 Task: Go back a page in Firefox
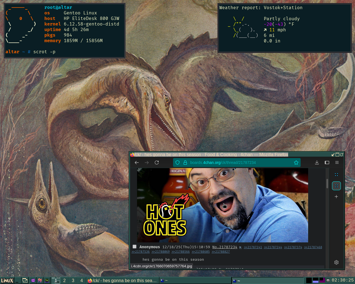pyautogui.click(x=137, y=163)
